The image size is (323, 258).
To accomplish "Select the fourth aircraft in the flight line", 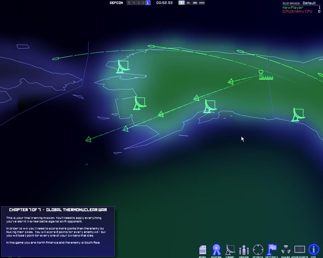I will coord(125,129).
